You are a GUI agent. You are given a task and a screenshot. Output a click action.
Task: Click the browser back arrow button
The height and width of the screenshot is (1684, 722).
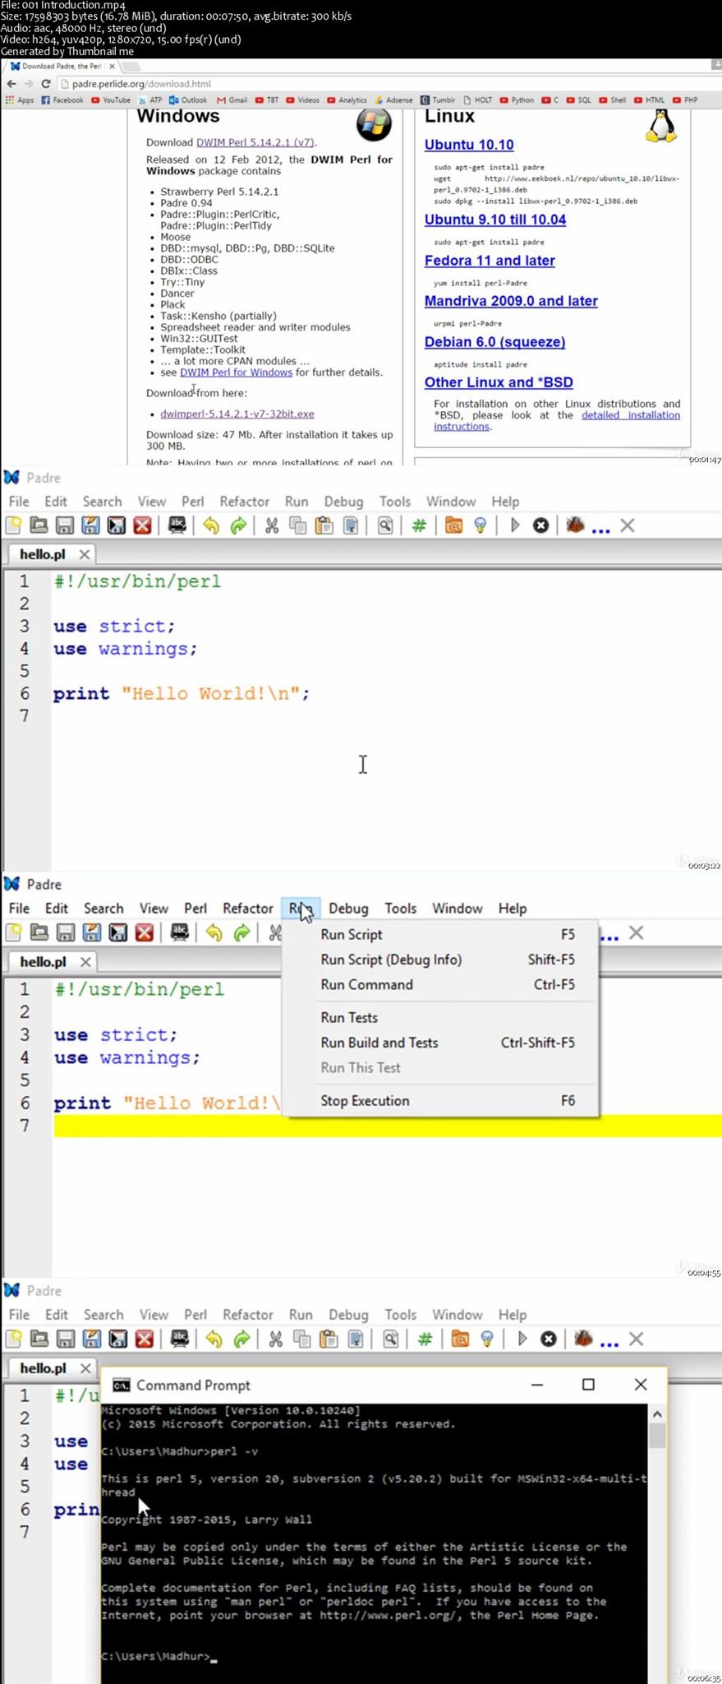pyautogui.click(x=11, y=84)
